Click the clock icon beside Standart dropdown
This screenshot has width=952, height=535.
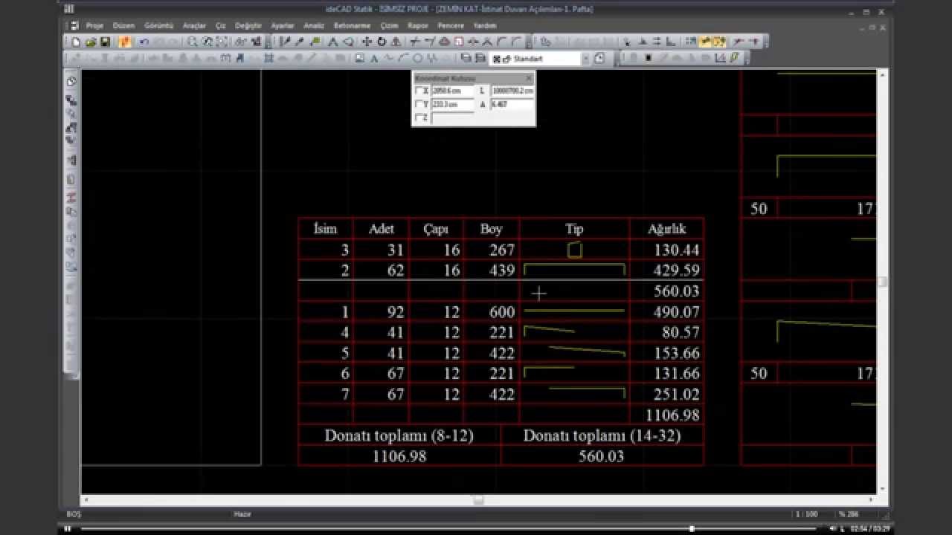599,58
